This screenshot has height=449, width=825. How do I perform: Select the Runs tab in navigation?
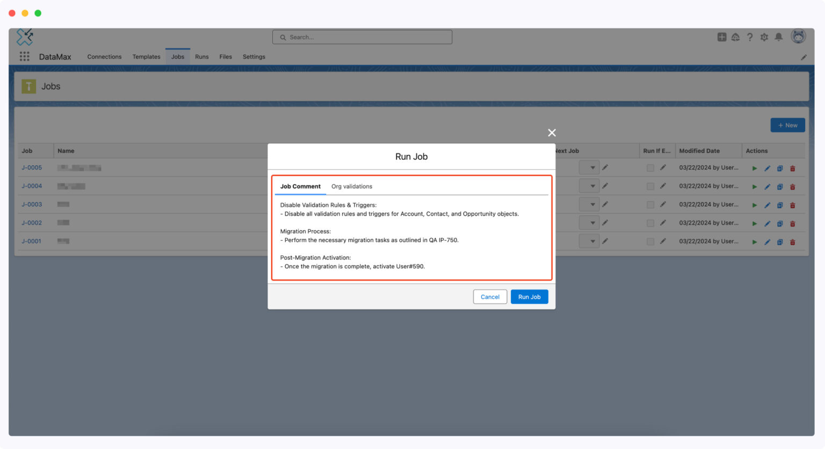[x=202, y=56]
